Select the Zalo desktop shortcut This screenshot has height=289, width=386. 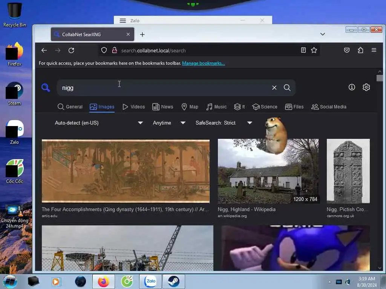tap(15, 132)
